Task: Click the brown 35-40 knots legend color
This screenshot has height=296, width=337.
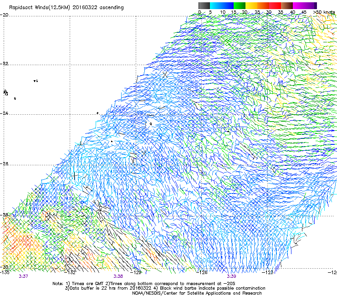Action: click(287, 5)
